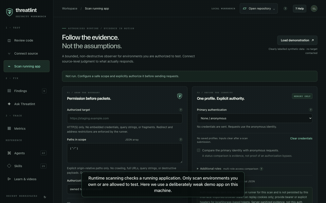This screenshot has height=203, width=326.
Task: Click the help question-mark icon in header
Action: (x=285, y=8)
